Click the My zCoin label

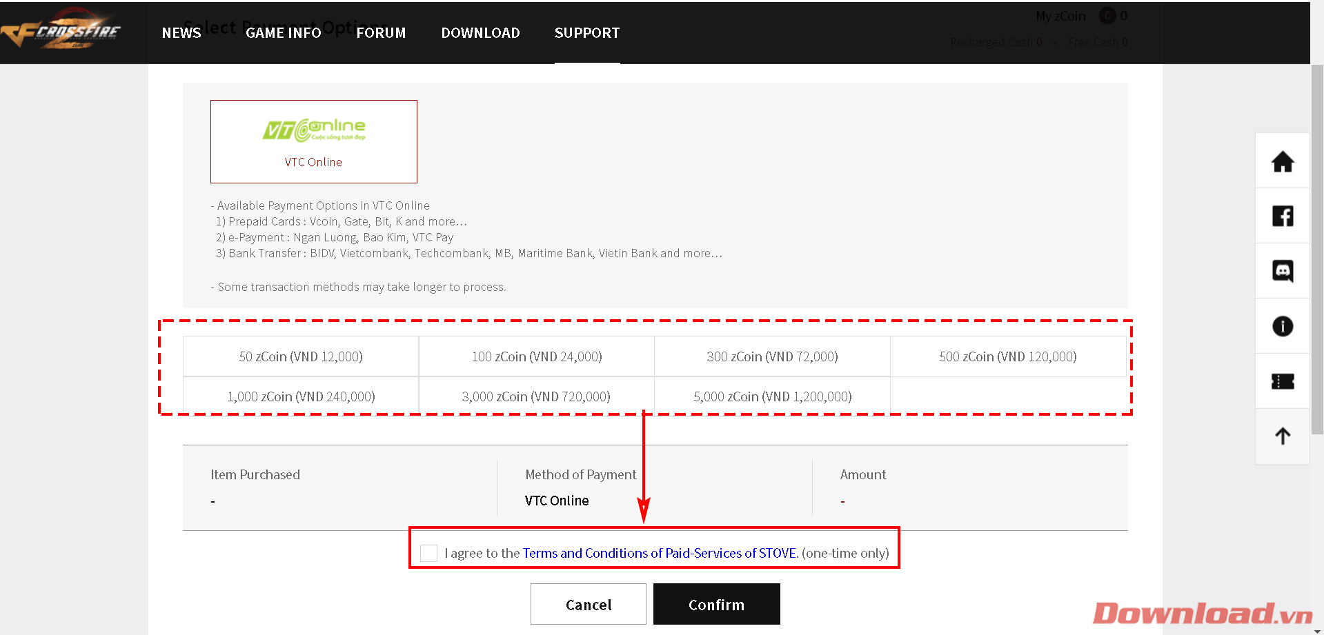click(1060, 16)
